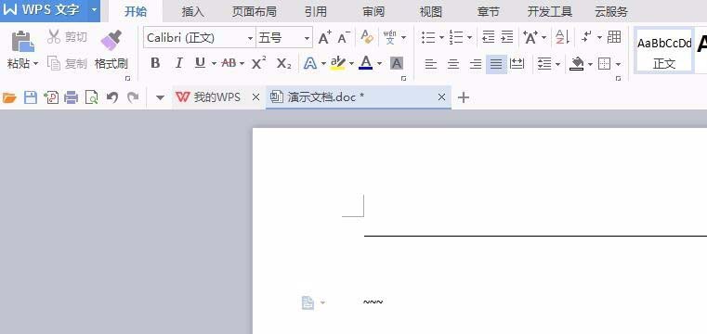Viewport: 707px width, 334px height.
Task: Click the Redo arrow
Action: click(133, 97)
